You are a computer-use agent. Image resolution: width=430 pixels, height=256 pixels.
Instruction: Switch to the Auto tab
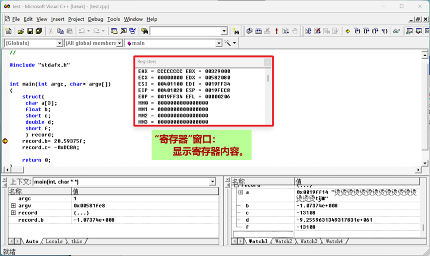[x=32, y=241]
